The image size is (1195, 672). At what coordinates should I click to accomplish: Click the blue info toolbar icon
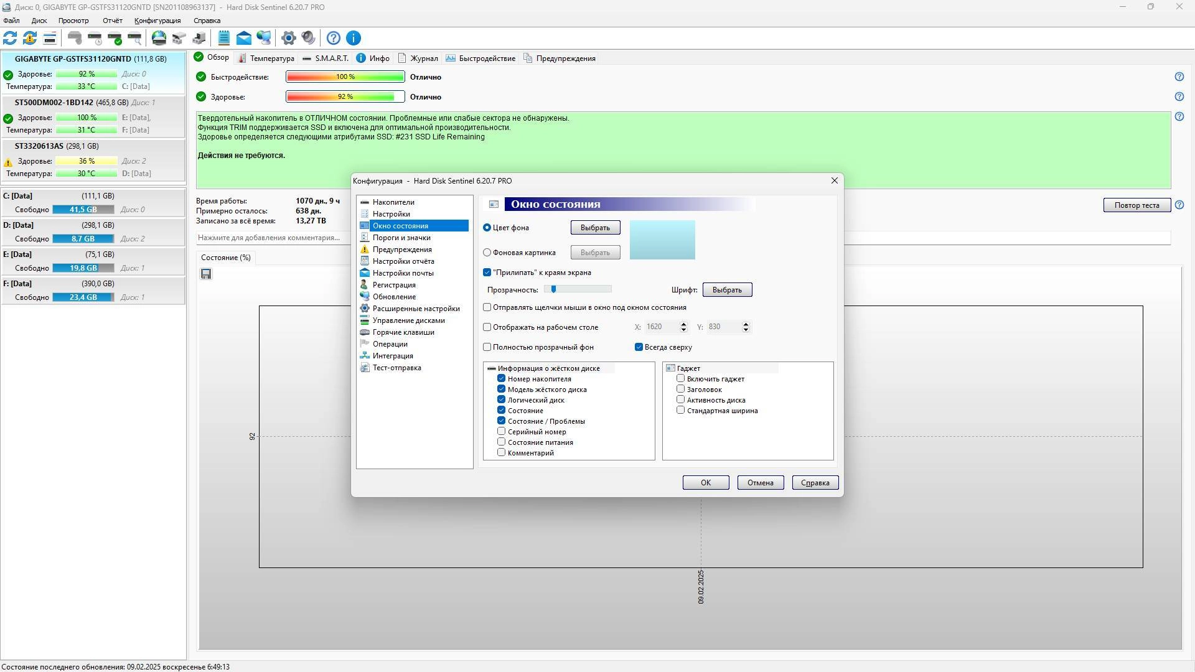354,38
